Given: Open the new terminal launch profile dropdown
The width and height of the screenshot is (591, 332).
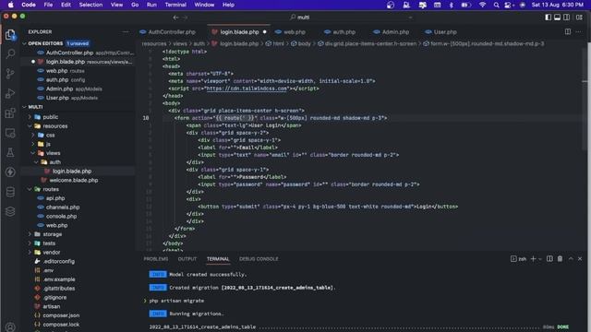Looking at the screenshot, I should click(x=540, y=259).
